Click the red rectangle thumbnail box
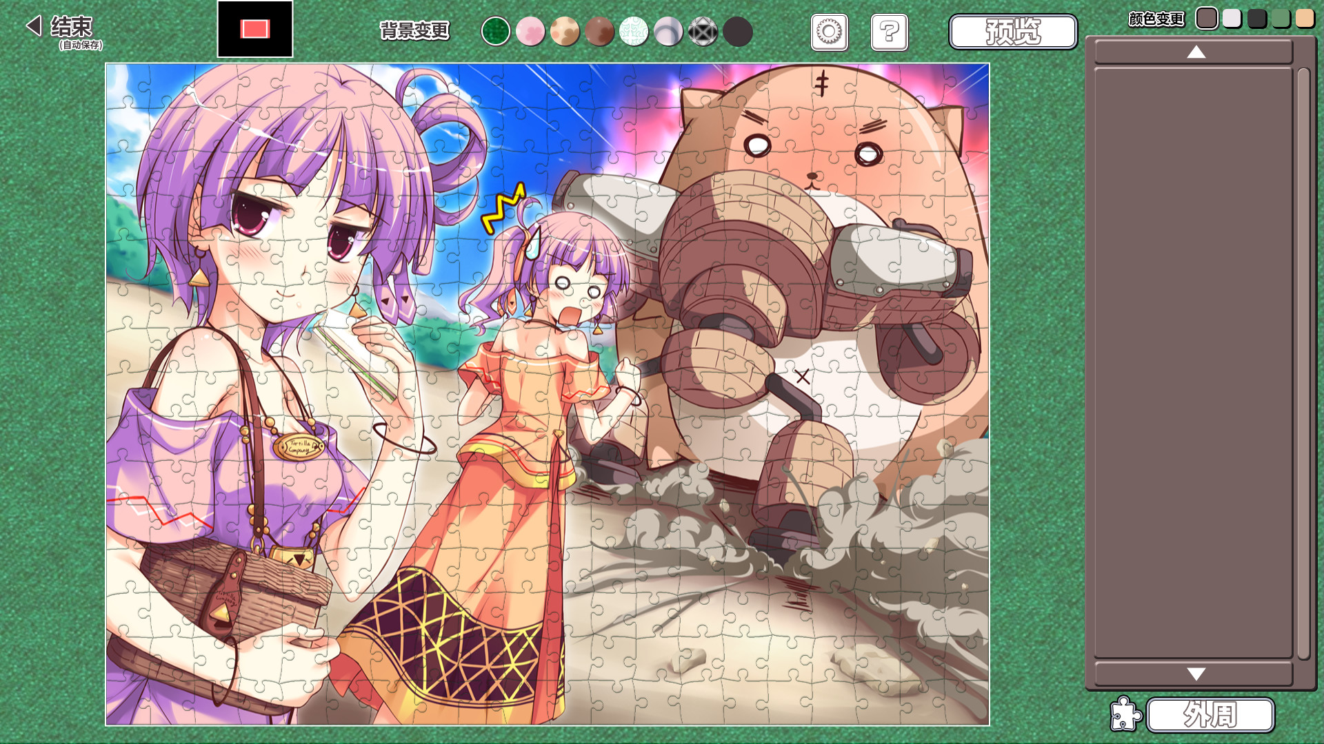This screenshot has height=744, width=1324. point(254,29)
